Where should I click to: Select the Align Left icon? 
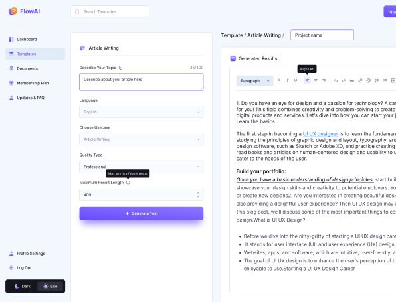[x=307, y=81]
